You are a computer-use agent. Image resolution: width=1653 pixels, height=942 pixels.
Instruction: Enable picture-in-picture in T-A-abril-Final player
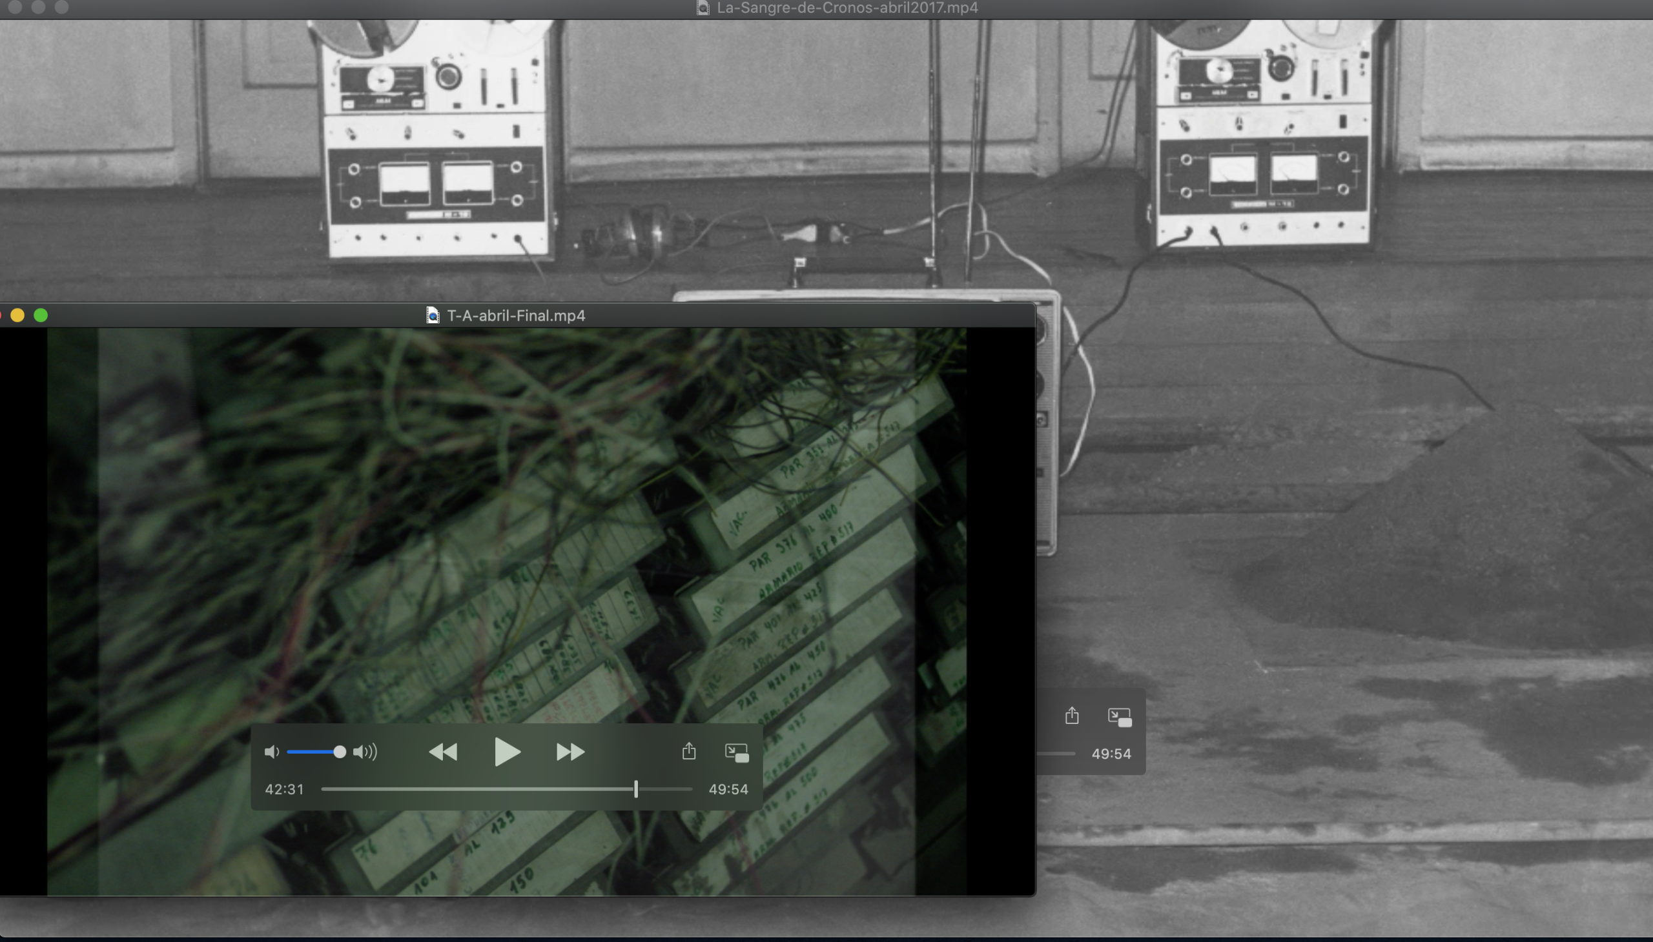(737, 752)
